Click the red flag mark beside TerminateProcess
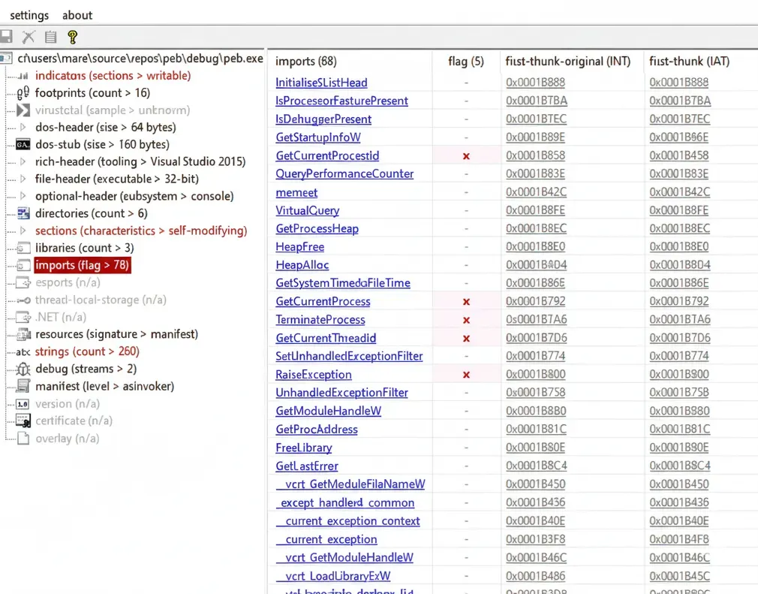The width and height of the screenshot is (758, 594). click(x=466, y=320)
